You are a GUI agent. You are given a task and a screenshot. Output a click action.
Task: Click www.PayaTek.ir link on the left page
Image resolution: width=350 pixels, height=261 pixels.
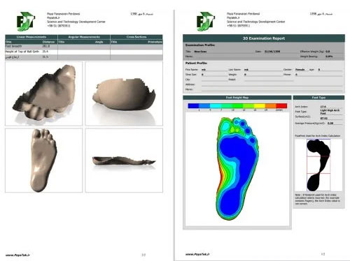tap(17, 255)
